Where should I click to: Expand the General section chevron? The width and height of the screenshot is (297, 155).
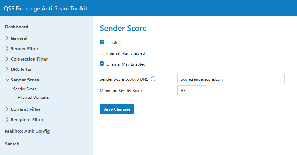click(x=7, y=38)
